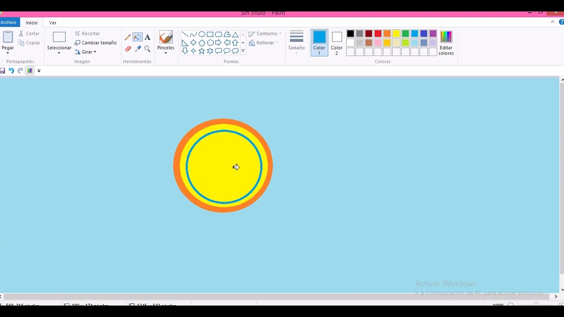
Task: Click the Save icon in quick access toolbar
Action: pyautogui.click(x=3, y=70)
